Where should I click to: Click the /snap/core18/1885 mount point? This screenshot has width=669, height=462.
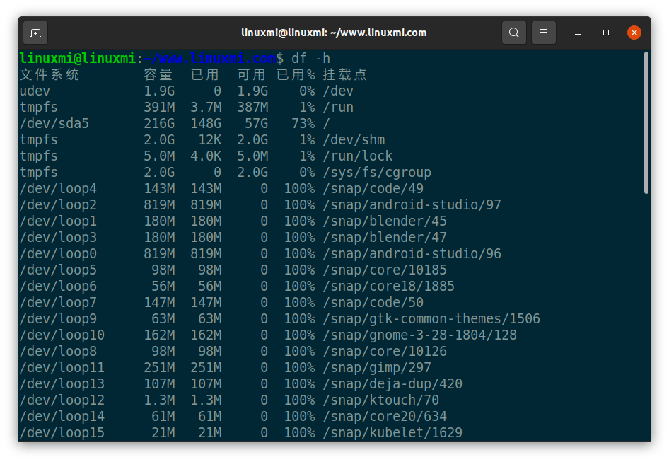tap(388, 286)
